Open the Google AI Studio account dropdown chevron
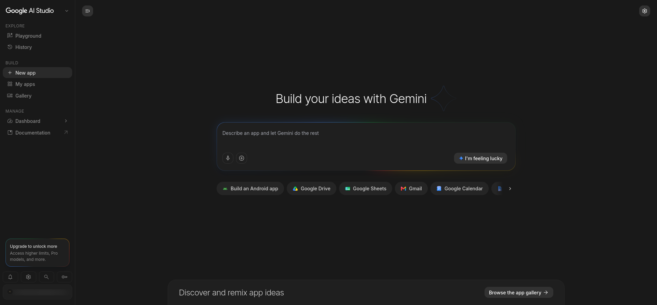657x305 pixels. click(67, 11)
